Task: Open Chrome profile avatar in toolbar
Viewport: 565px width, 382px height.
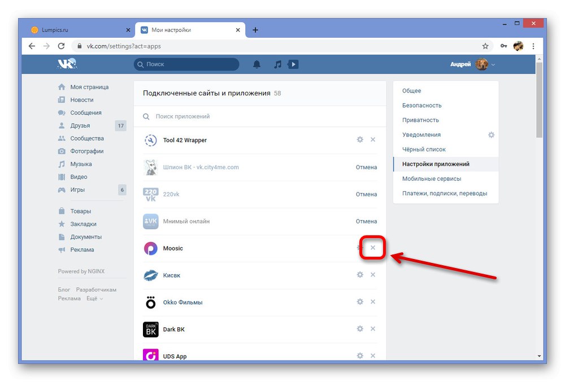Action: click(518, 46)
